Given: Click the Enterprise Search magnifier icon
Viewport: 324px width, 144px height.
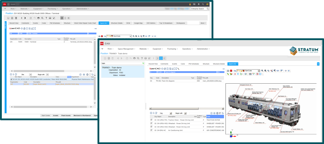Looking at the screenshot, I should [208, 9].
